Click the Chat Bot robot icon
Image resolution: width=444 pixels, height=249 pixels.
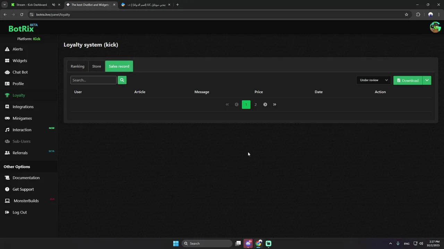click(7, 72)
